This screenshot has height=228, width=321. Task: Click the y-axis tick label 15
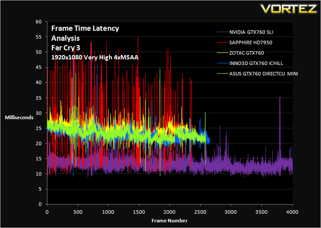pyautogui.click(x=38, y=158)
